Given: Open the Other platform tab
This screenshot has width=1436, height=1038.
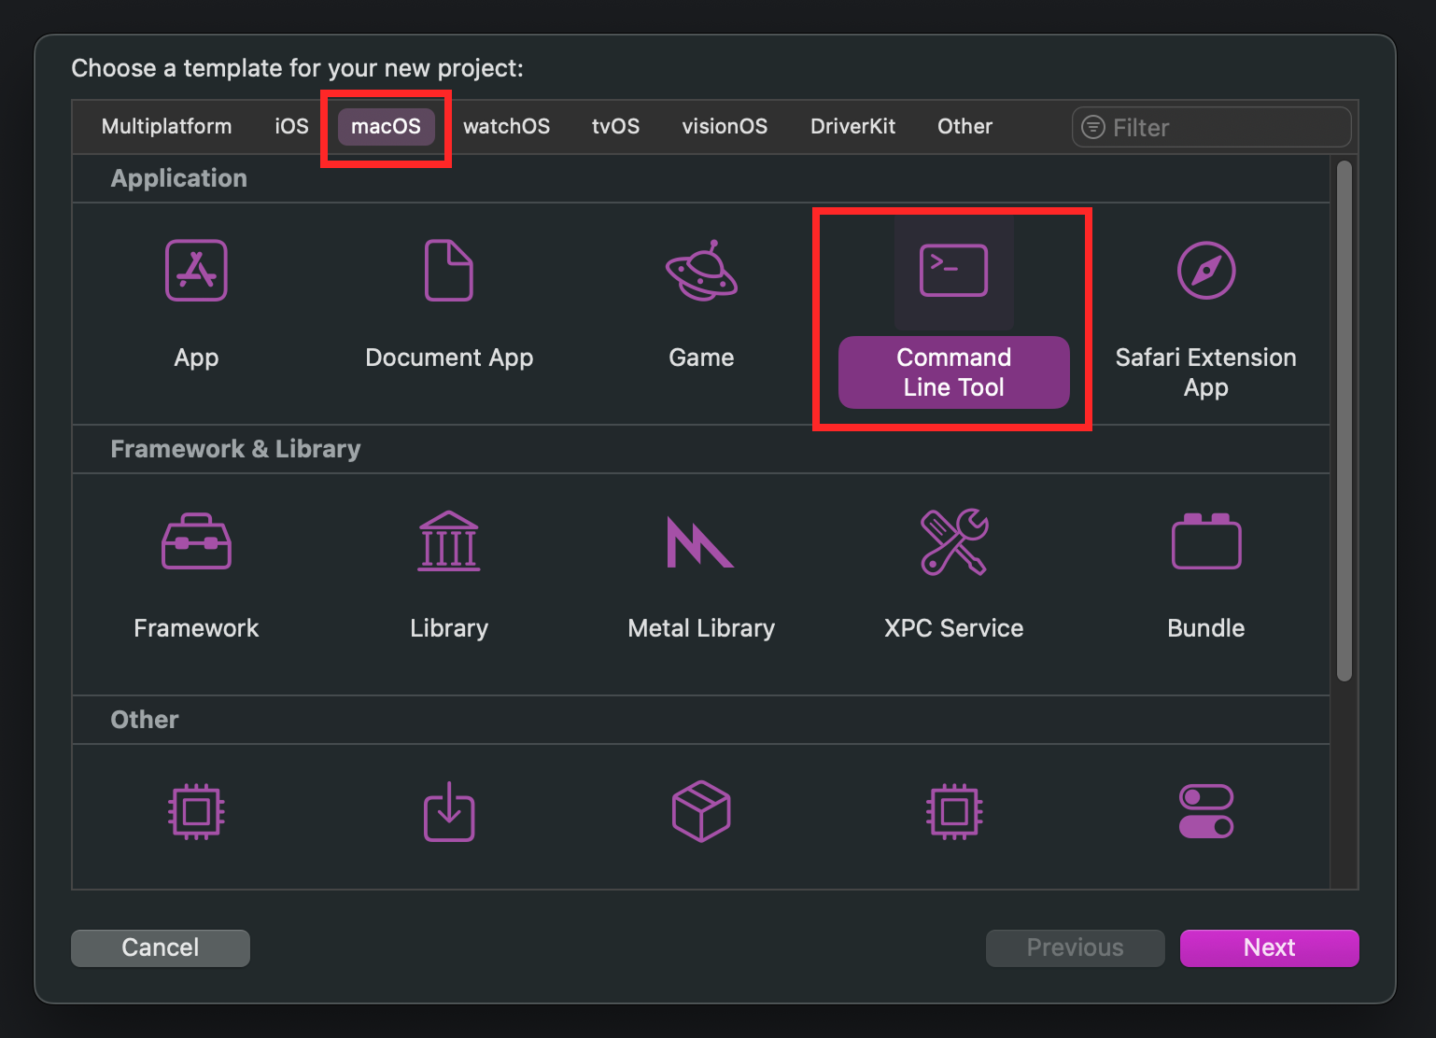Looking at the screenshot, I should coord(964,126).
